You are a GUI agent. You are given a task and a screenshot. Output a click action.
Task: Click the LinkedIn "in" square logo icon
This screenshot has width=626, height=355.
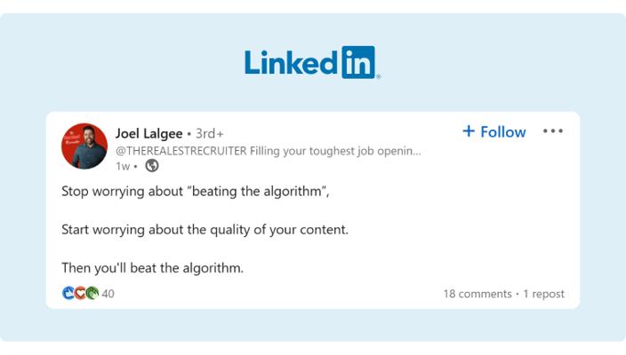pos(358,62)
